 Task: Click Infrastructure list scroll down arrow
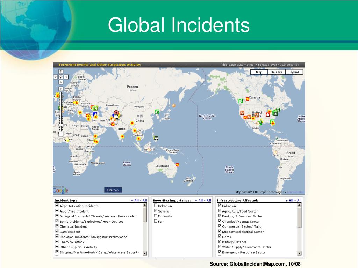pos(299,253)
